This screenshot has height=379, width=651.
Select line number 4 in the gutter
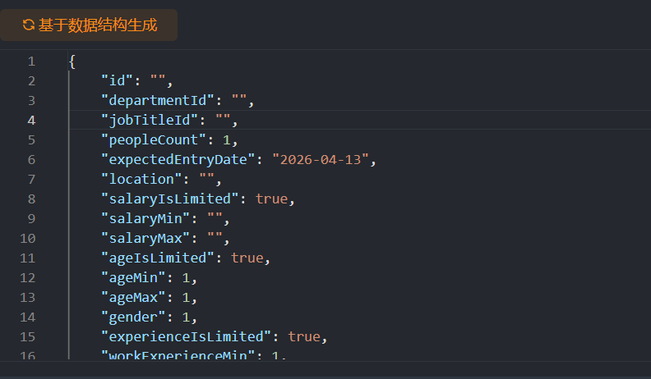pyautogui.click(x=31, y=120)
